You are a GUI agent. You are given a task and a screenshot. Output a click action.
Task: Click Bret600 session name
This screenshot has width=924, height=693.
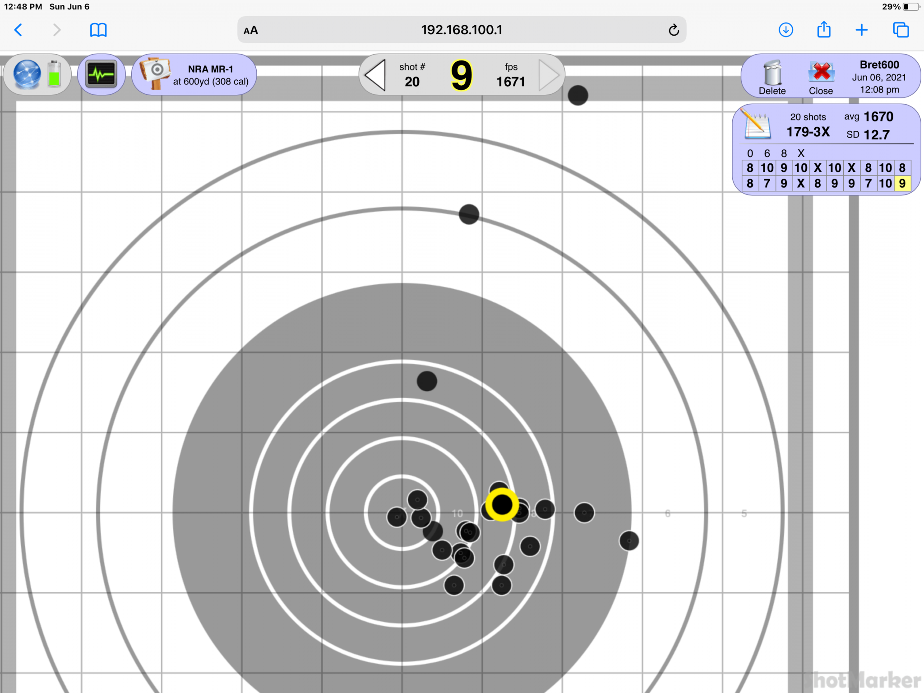pyautogui.click(x=879, y=65)
